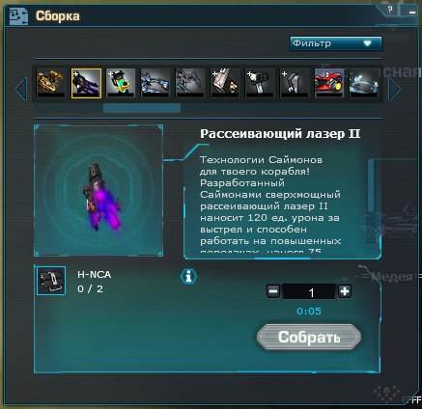Increase quantity with plus button
The height and width of the screenshot is (409, 422).
345,291
